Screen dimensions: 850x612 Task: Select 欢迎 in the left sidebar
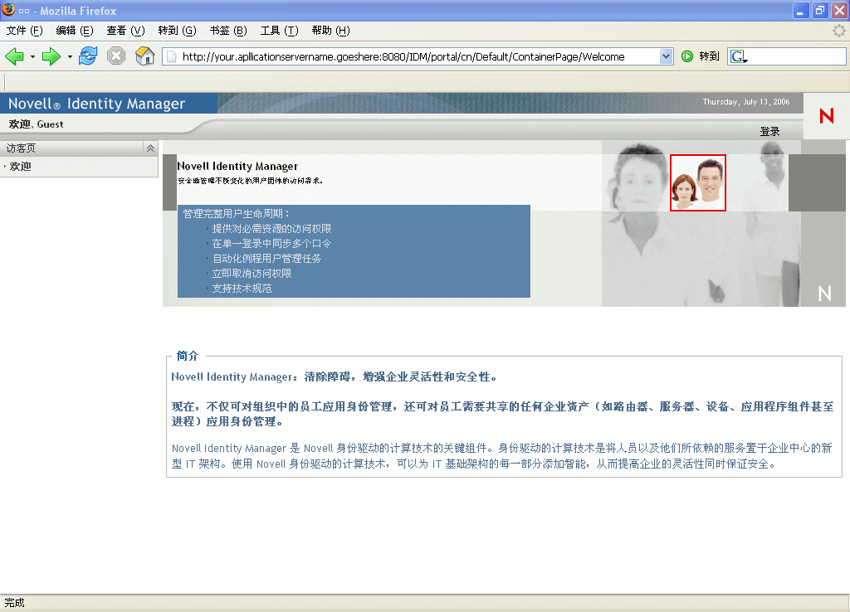coord(18,165)
